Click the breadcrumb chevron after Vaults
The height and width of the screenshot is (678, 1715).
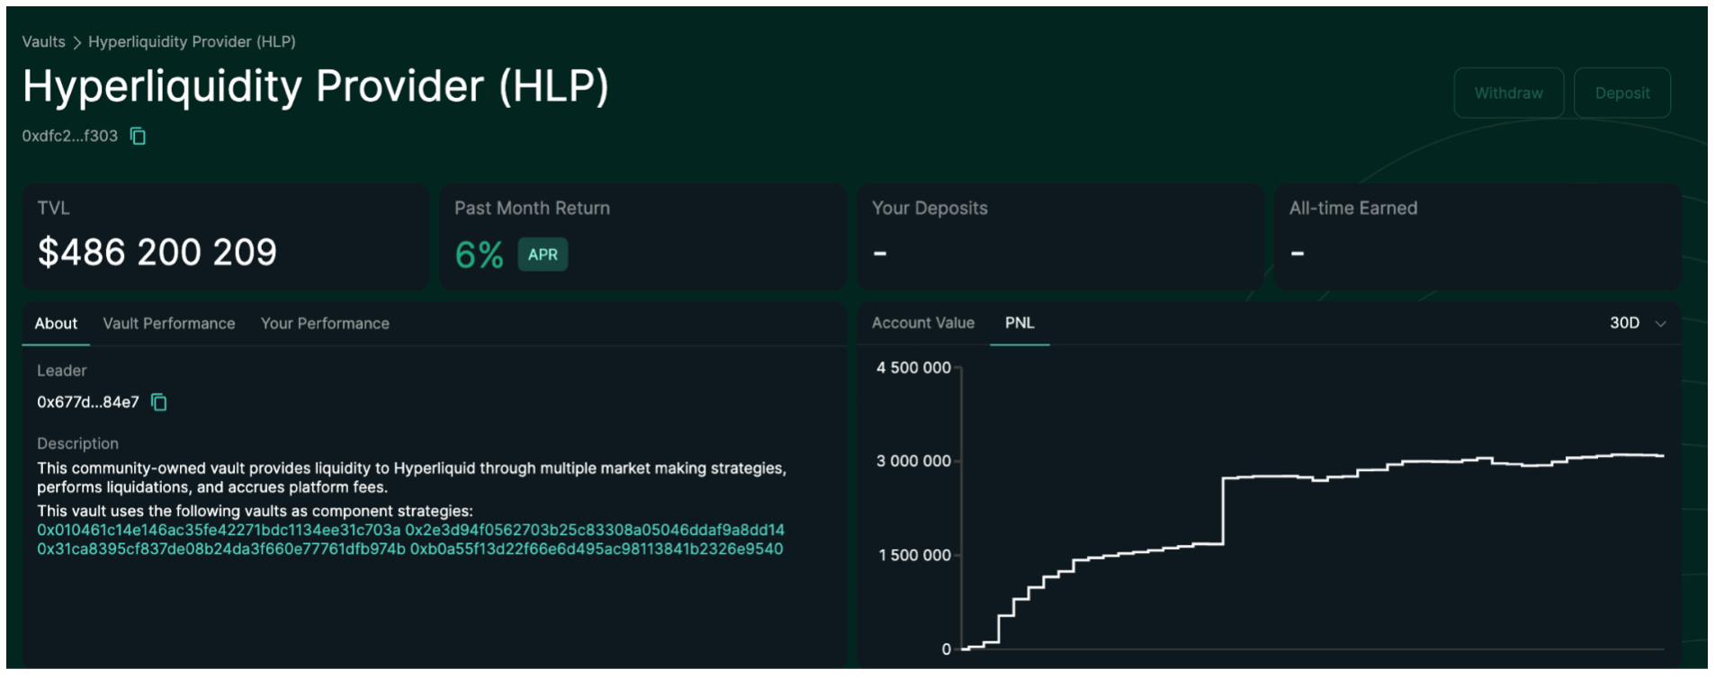pyautogui.click(x=76, y=42)
